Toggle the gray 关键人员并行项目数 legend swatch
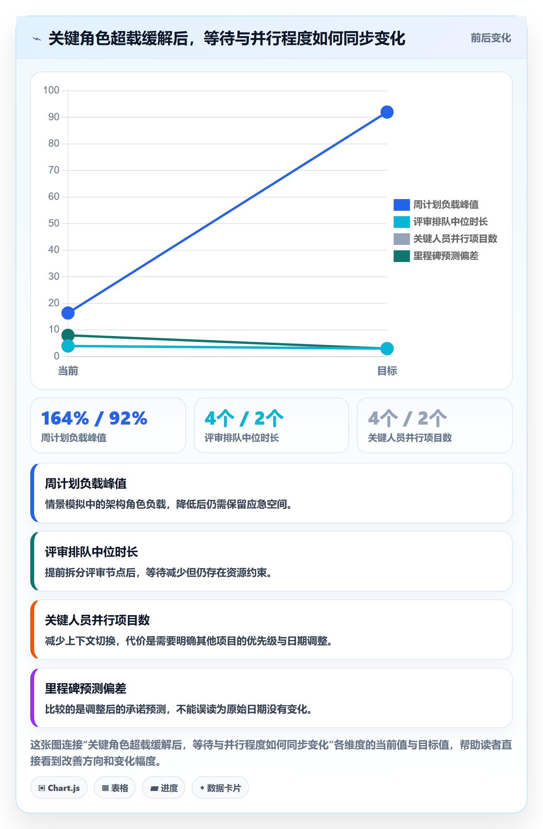 401,239
